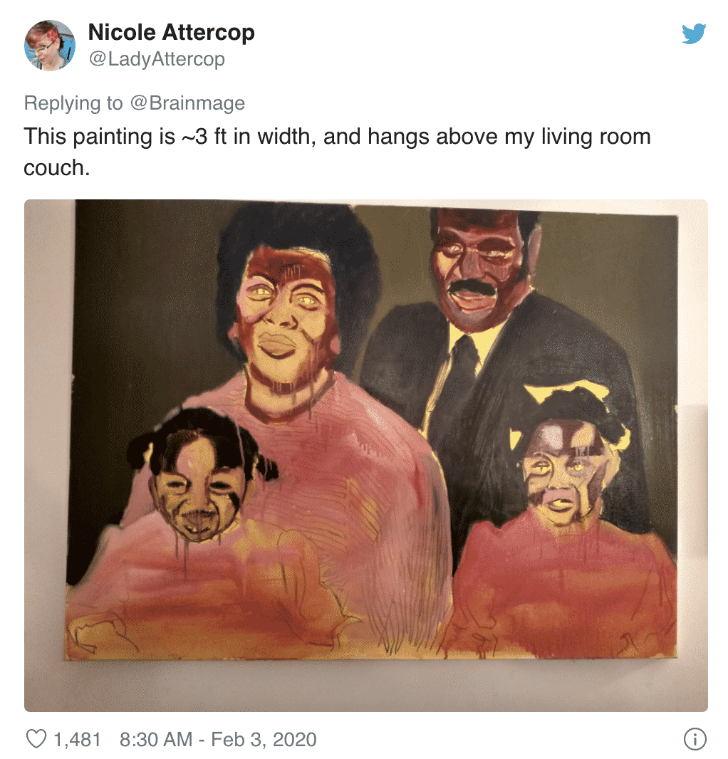Click the Twitter bird logo icon
Image resolution: width=728 pixels, height=759 pixels.
(694, 33)
